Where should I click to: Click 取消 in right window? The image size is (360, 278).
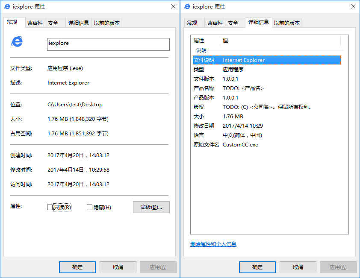pyautogui.click(x=298, y=267)
